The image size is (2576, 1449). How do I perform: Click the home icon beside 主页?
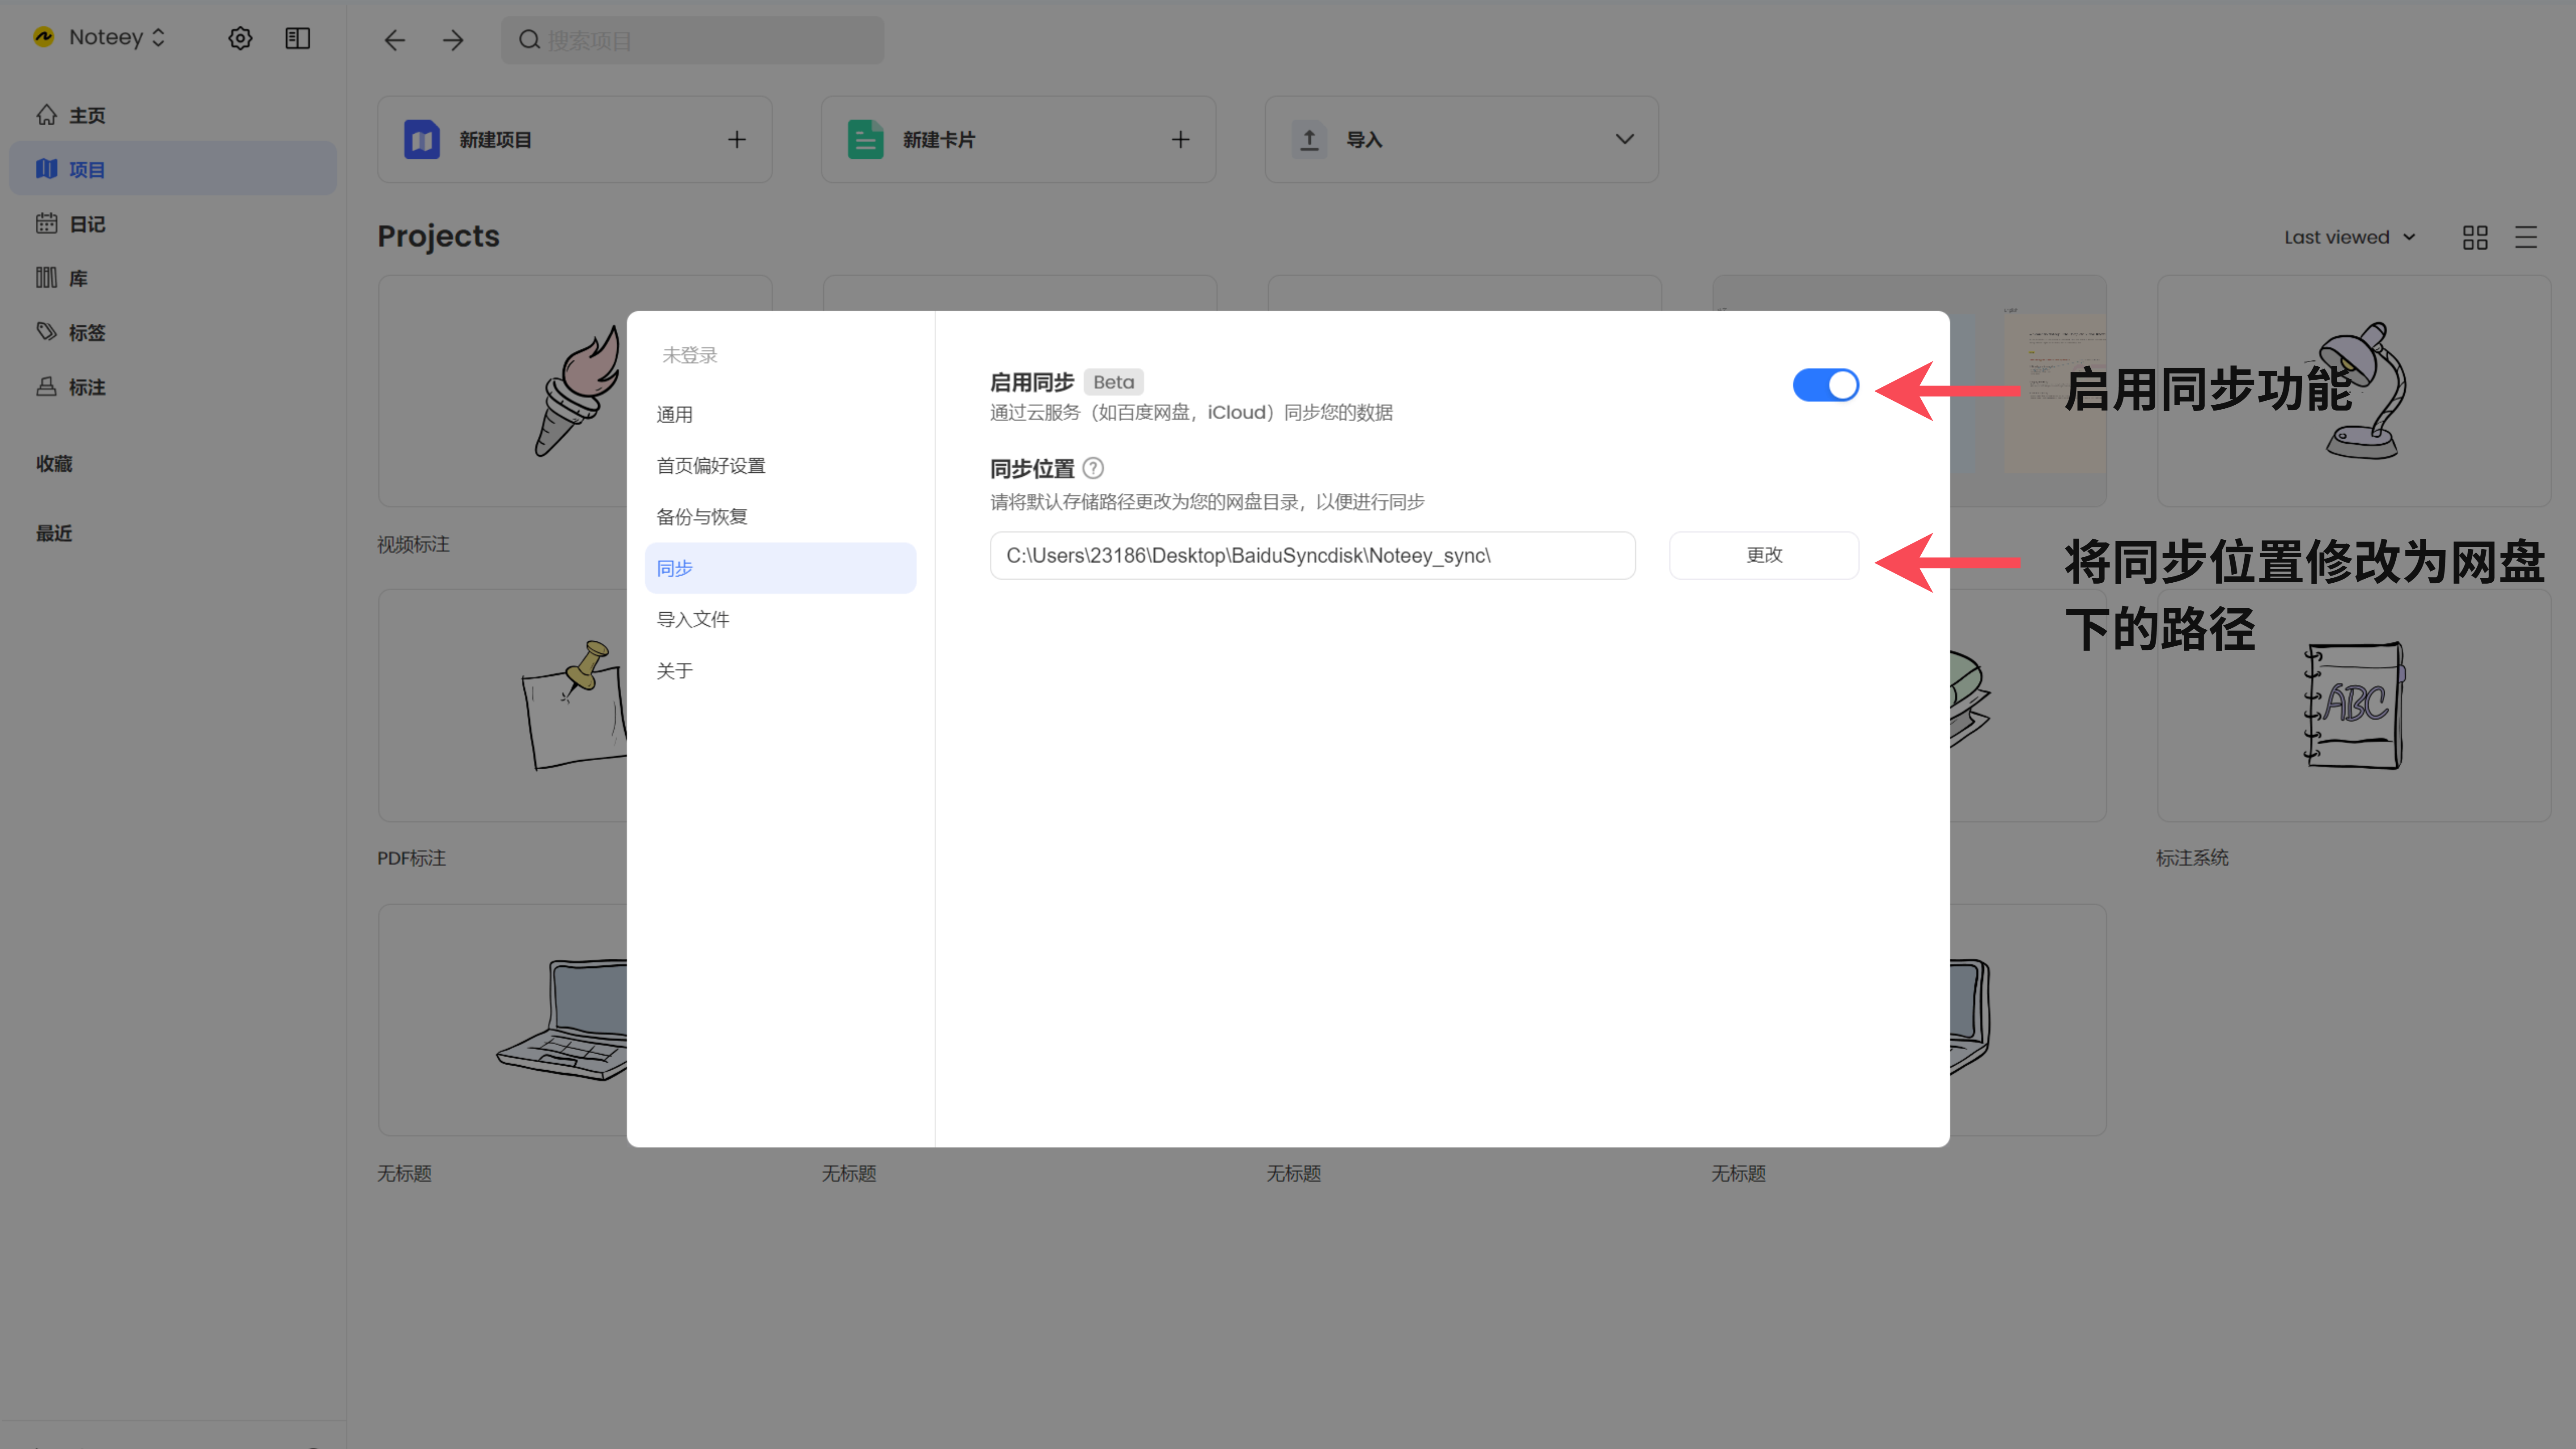[x=46, y=115]
